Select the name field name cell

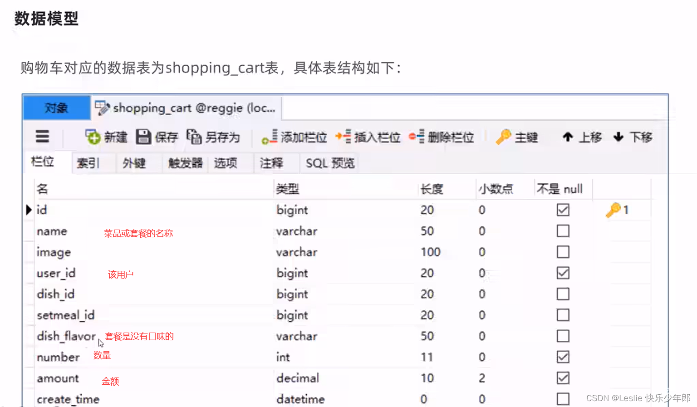(x=154, y=231)
